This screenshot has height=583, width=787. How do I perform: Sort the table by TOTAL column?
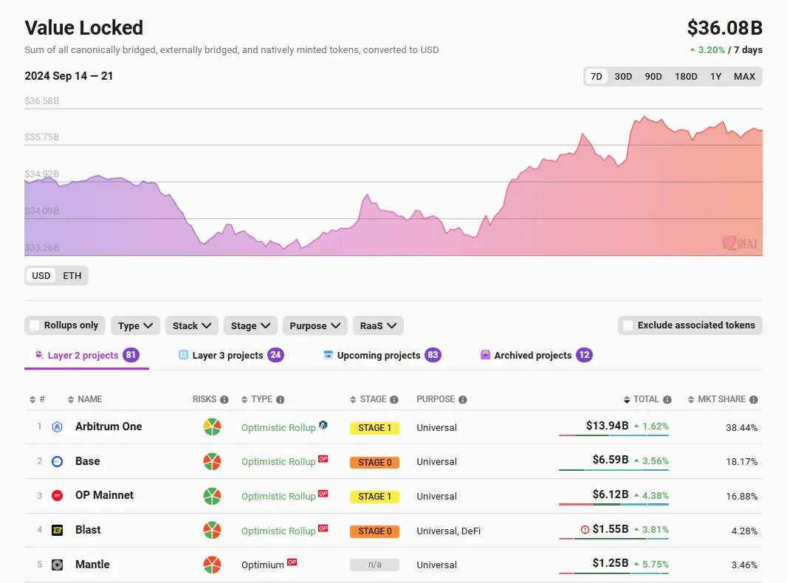pos(645,399)
